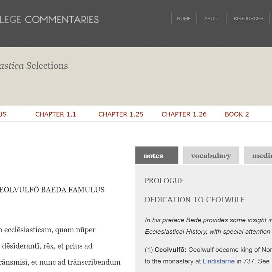
Task: Click the DEDICATION TO CEOLWULF heading
Action: coord(195,200)
